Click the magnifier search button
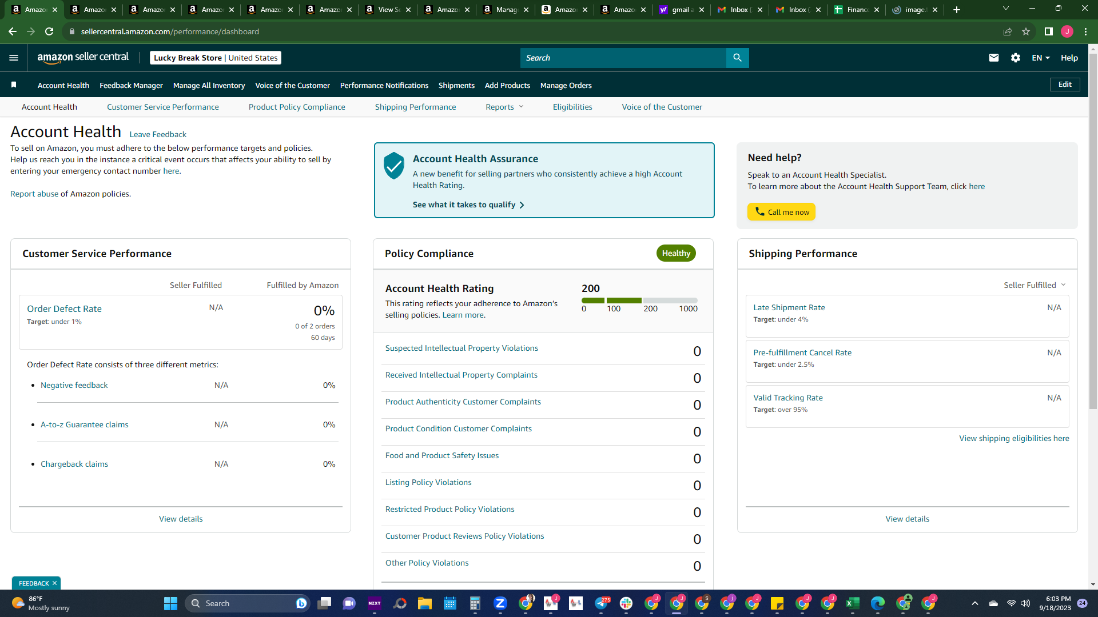1098x617 pixels. pyautogui.click(x=737, y=58)
